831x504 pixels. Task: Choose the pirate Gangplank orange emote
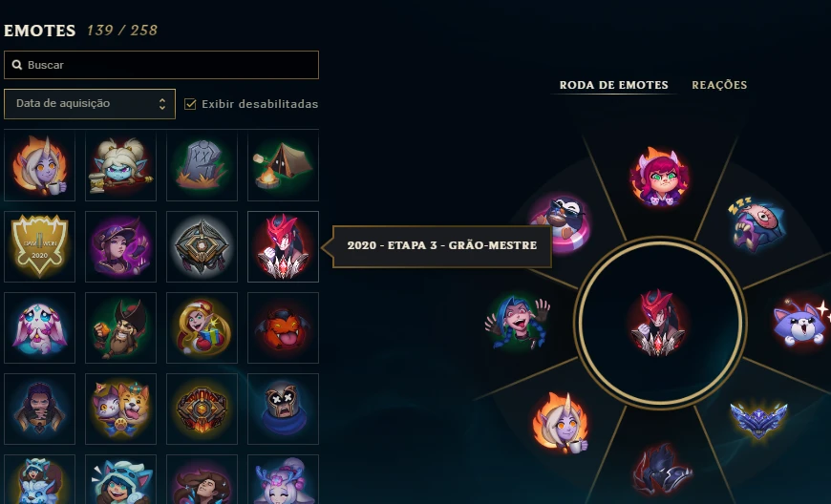(121, 327)
